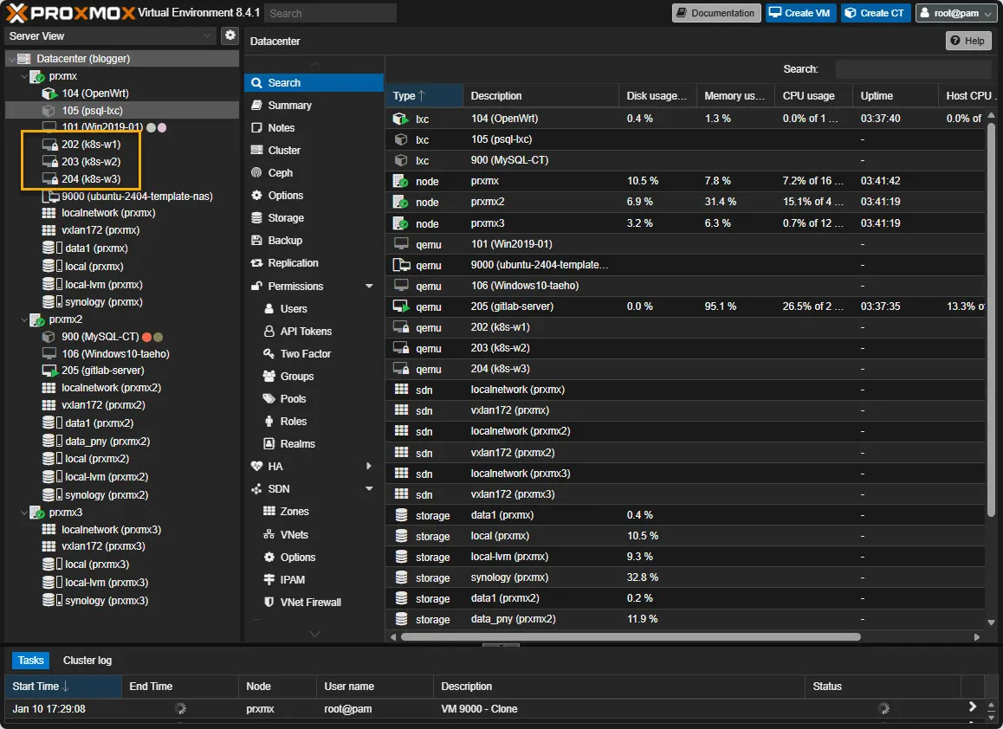This screenshot has width=1003, height=729.
Task: Collapse the Permissions menu section
Action: (369, 286)
